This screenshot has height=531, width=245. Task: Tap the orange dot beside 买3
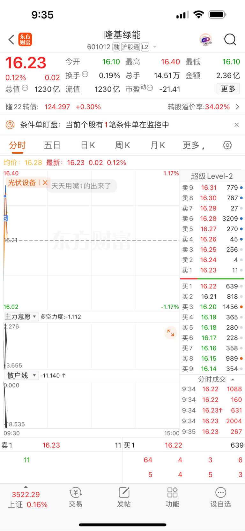241,307
